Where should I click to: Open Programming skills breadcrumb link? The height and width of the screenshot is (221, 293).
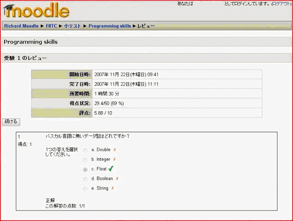(110, 26)
